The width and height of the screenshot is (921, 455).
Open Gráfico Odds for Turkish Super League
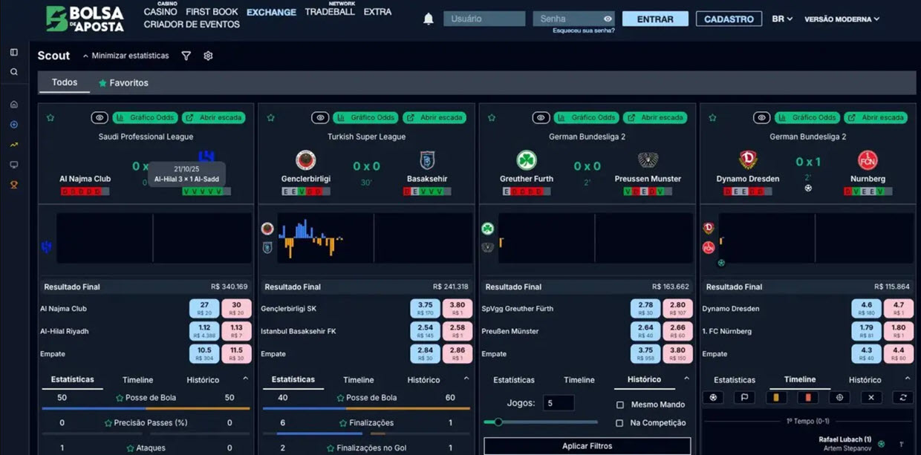click(365, 118)
